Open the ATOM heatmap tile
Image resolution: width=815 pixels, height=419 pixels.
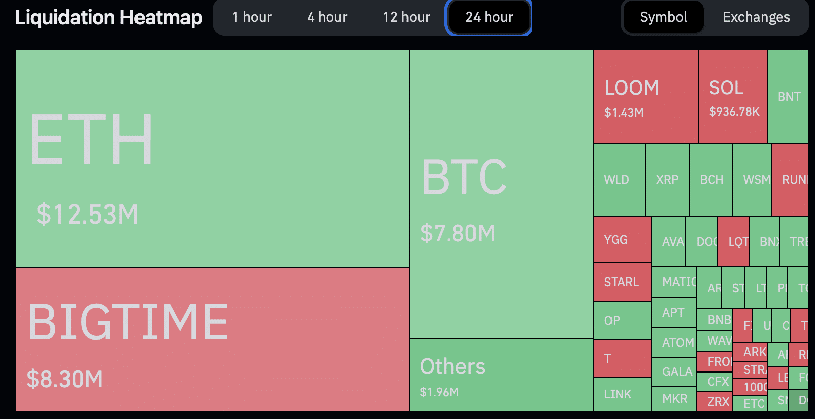coord(674,343)
